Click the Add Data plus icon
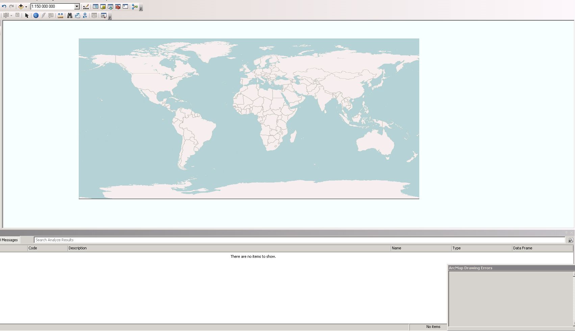The height and width of the screenshot is (331, 575). coord(21,6)
